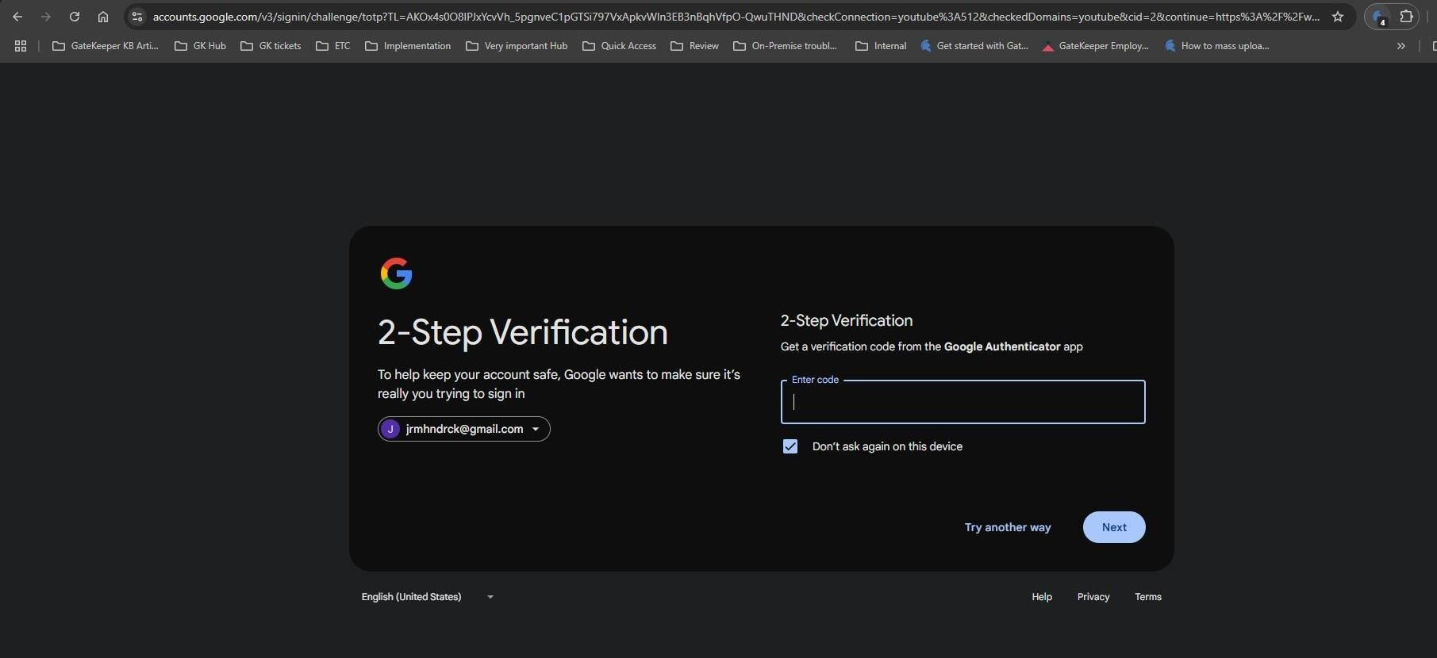Open the GateKeeper extension icon with badge
Image resolution: width=1437 pixels, height=658 pixels.
1380,17
